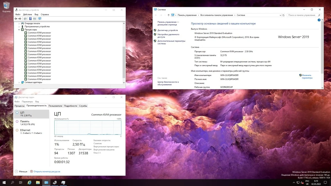The width and height of the screenshot is (331, 186).
Task: Open Вид menu in Task Manager
Action: (x=37, y=102)
